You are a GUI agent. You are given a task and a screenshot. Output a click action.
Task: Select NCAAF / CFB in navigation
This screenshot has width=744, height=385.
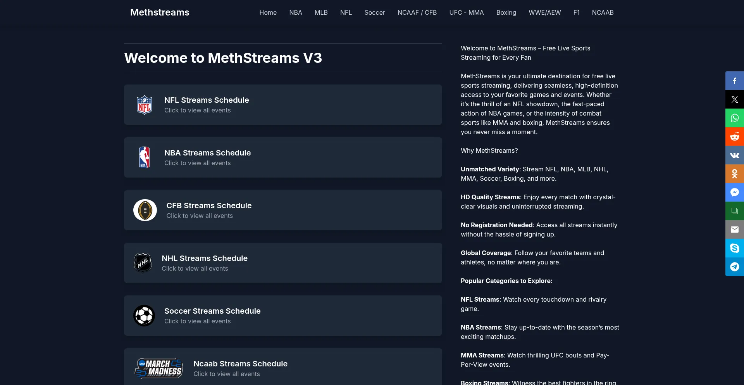(x=417, y=12)
